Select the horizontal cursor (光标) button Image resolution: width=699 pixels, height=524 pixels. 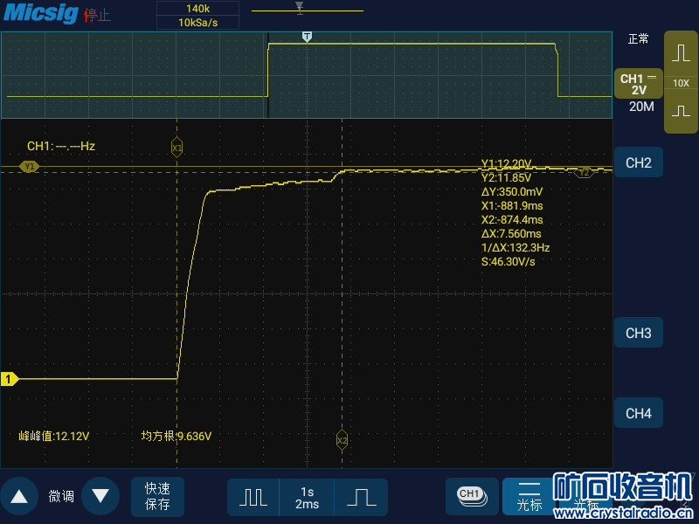click(x=529, y=496)
